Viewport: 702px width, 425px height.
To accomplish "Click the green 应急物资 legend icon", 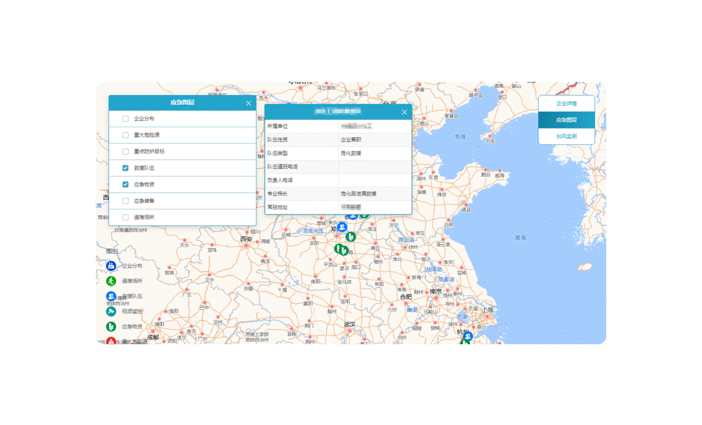I will tap(111, 327).
